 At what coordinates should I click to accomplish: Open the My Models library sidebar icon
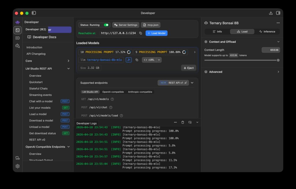pyautogui.click(x=18, y=38)
